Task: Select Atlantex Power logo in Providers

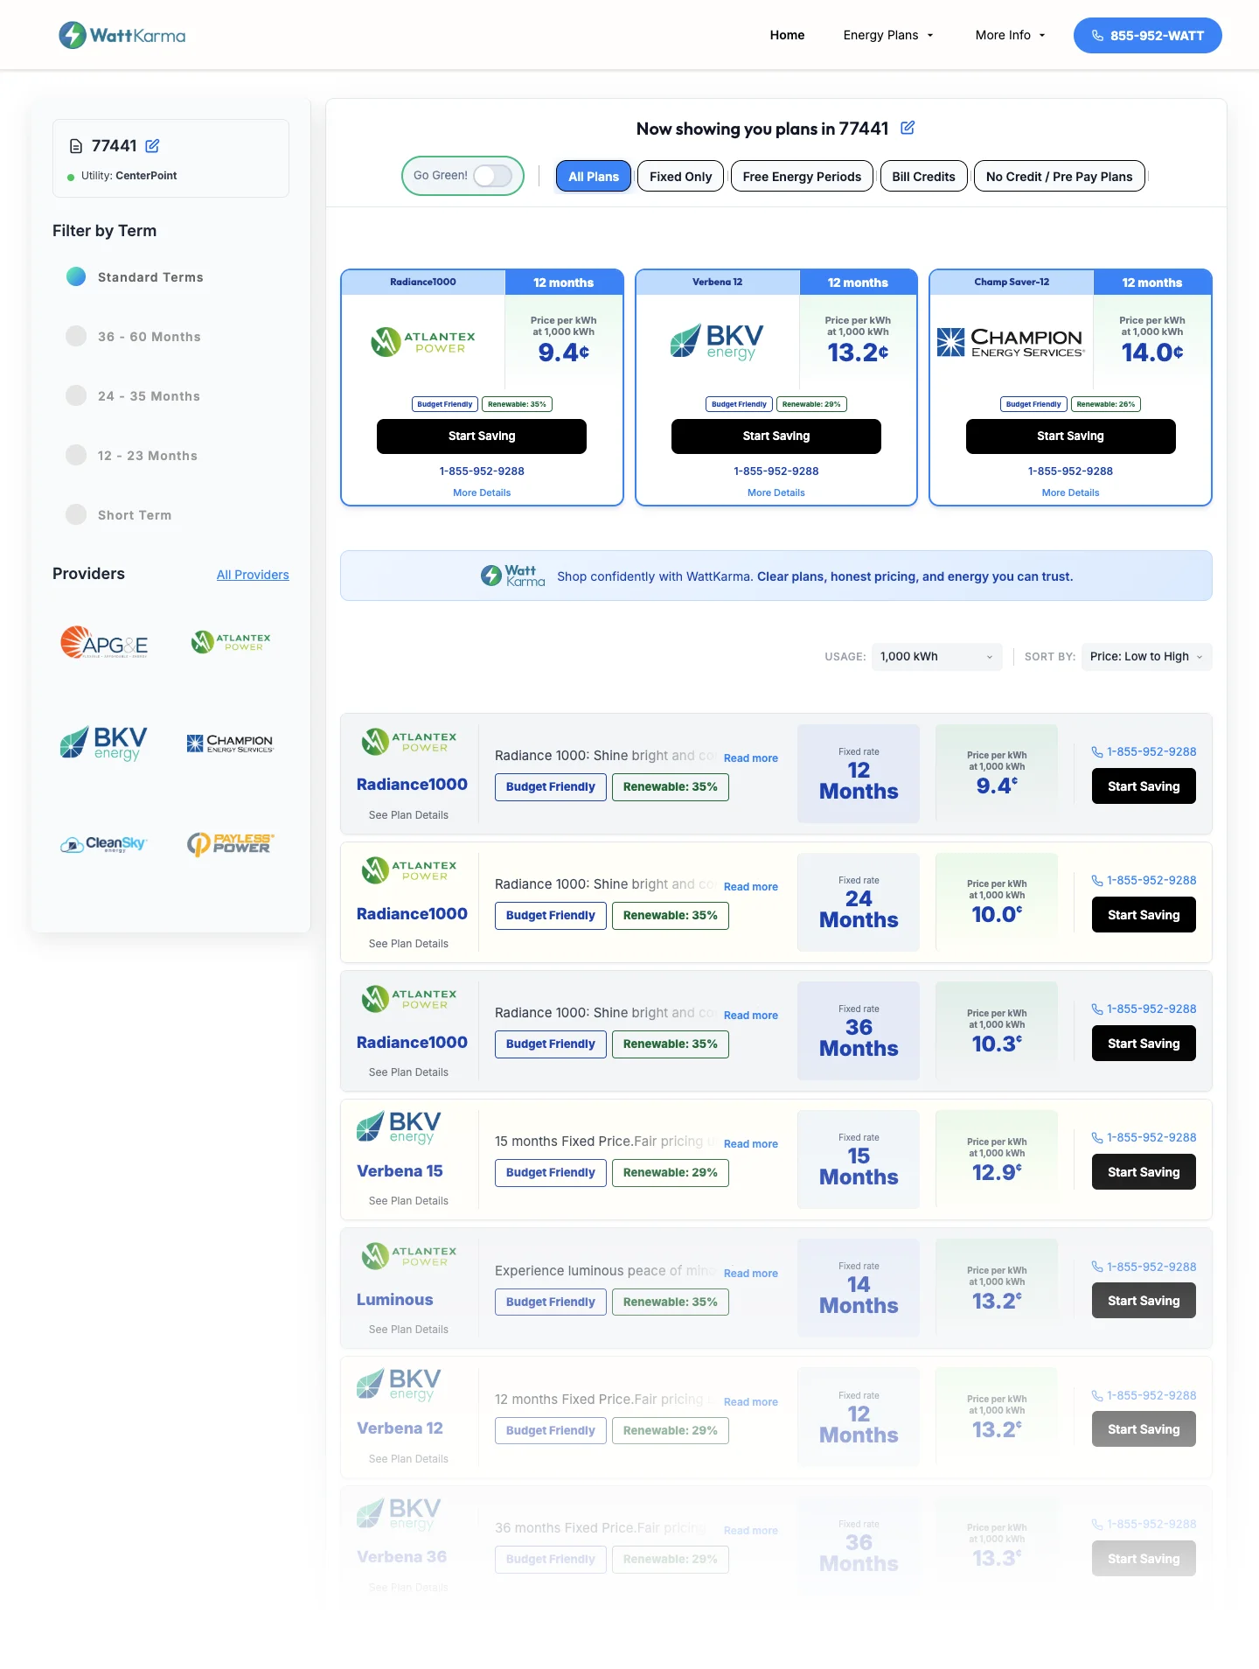Action: pyautogui.click(x=231, y=642)
